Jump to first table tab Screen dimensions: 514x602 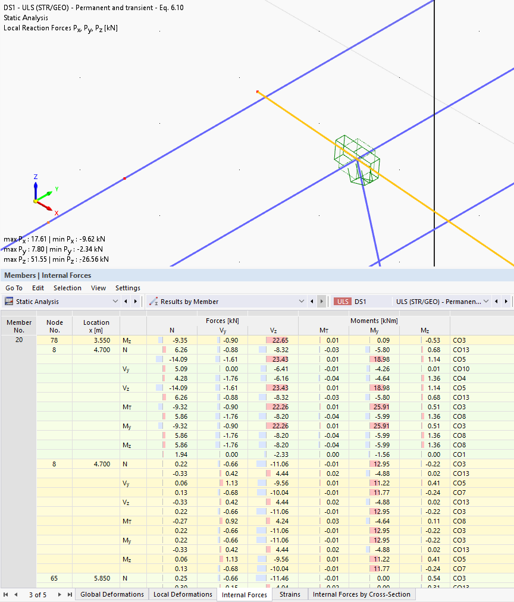[6, 594]
